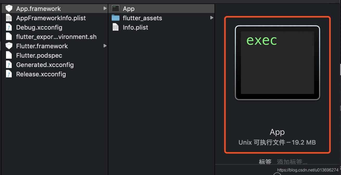Click the App Unix executable icon
This screenshot has width=341, height=175.
115,8
